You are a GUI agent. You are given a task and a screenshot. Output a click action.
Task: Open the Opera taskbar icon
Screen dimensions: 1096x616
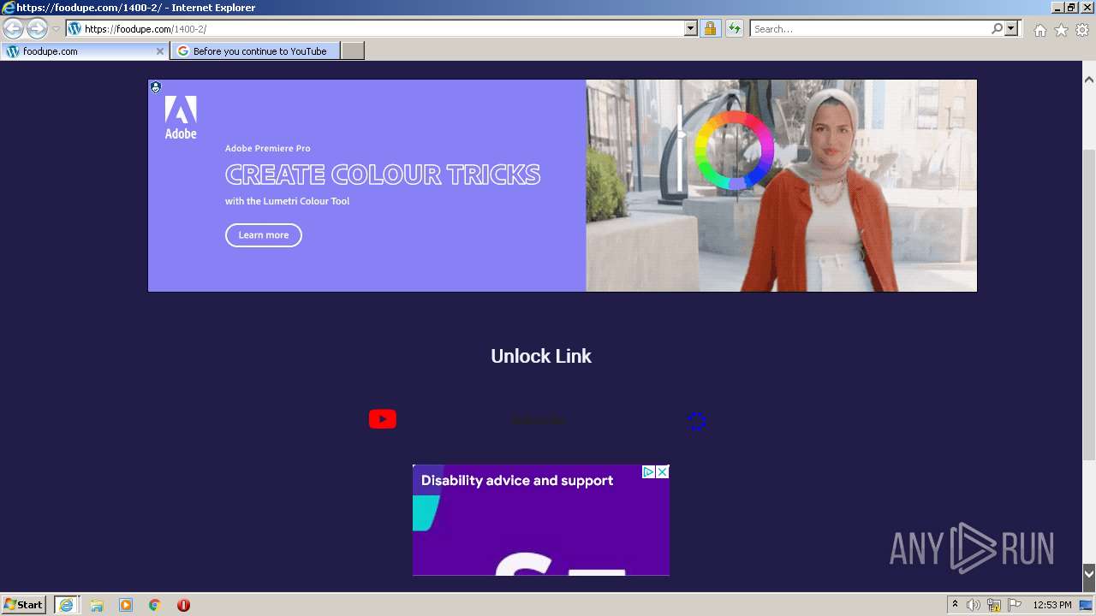pos(183,605)
